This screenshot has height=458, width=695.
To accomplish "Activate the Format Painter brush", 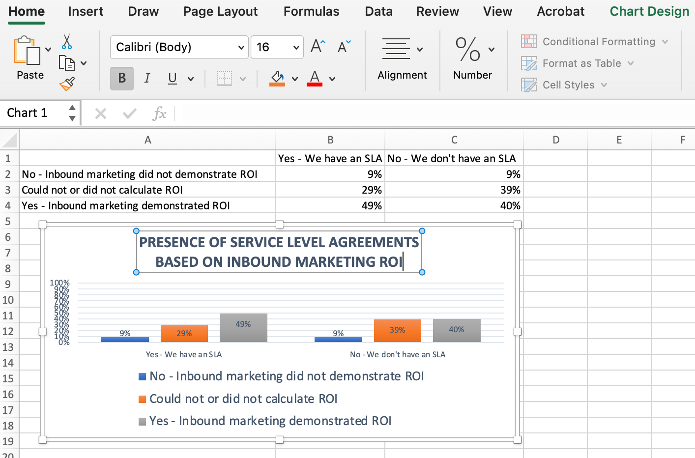I will (x=67, y=84).
